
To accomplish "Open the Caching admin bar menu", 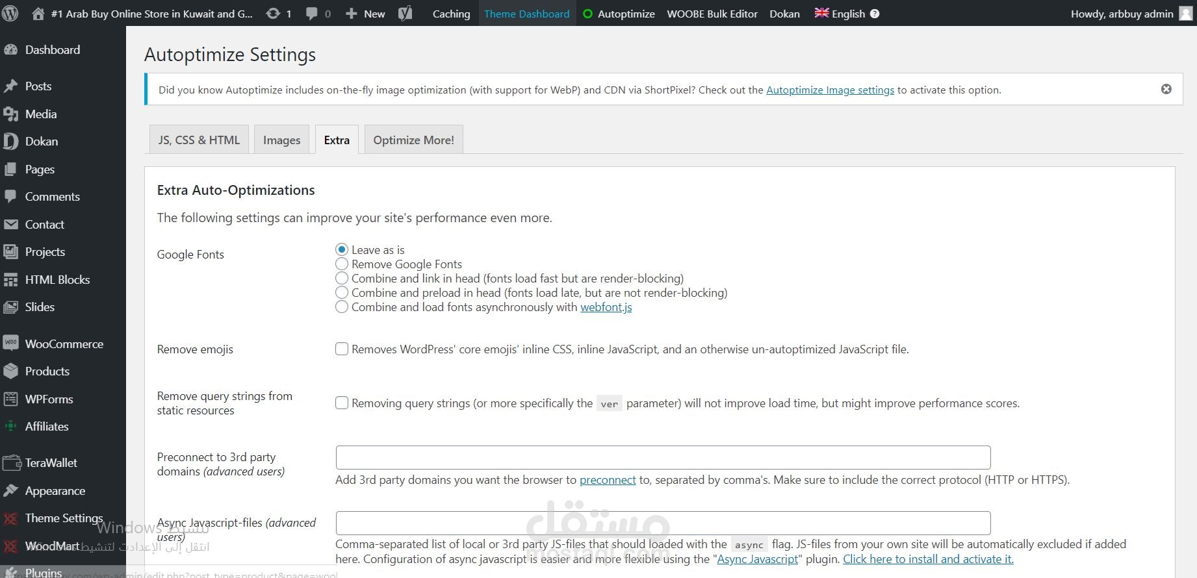I will pyautogui.click(x=451, y=14).
